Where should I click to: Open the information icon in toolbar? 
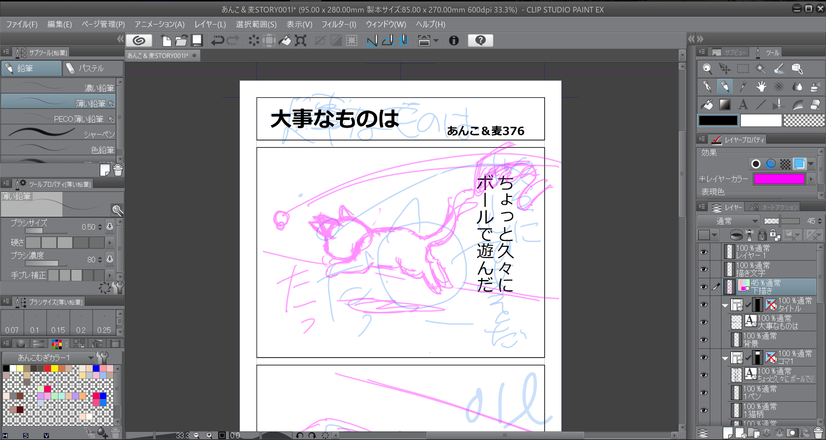[x=453, y=40]
